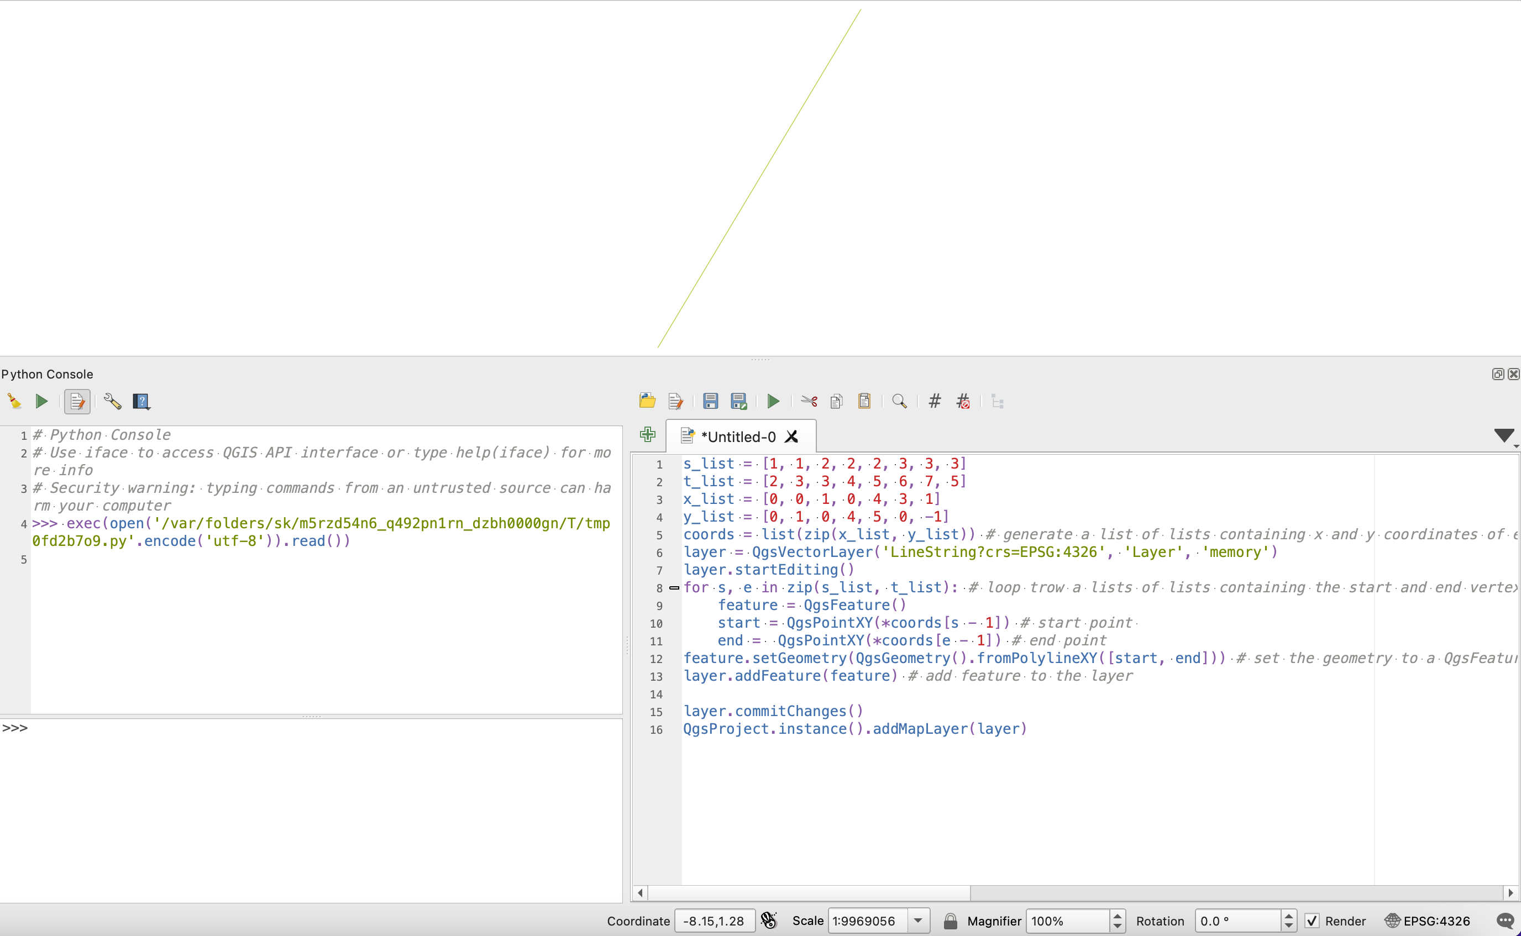Screen dimensions: 1521x936
Task: Click the layer.commitChanges() code line
Action: (773, 711)
